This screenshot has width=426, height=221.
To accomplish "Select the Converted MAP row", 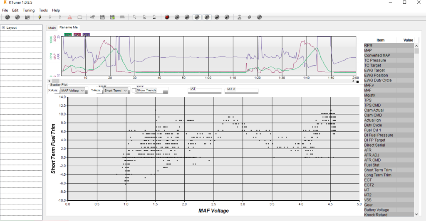I will click(389, 55).
